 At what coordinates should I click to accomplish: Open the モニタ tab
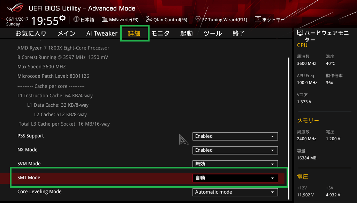tap(160, 33)
